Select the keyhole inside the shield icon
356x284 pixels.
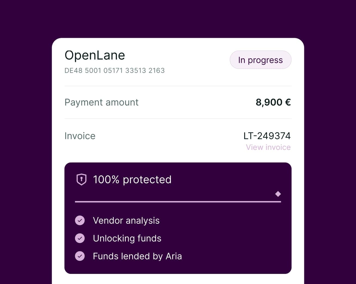[81, 179]
